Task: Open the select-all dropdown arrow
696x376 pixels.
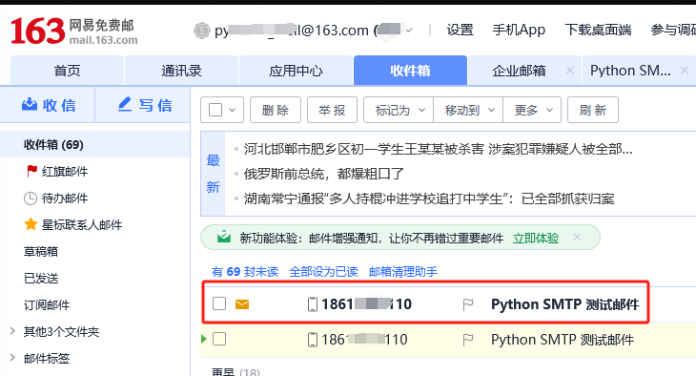Action: (232, 110)
